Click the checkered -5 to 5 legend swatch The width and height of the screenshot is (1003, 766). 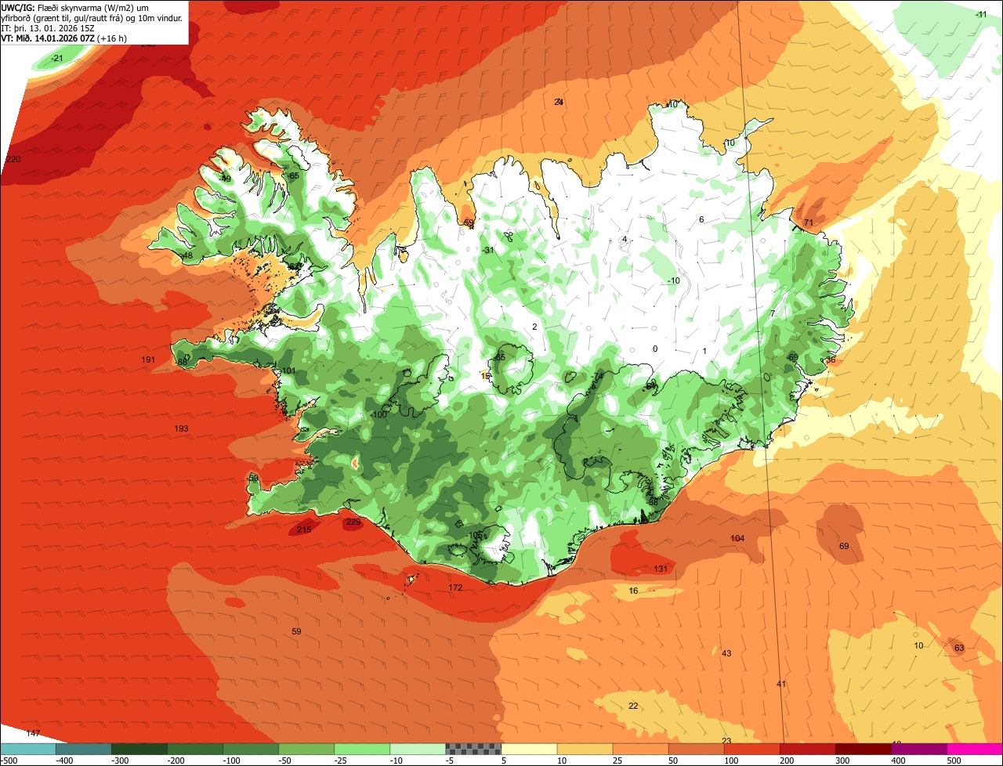point(473,749)
